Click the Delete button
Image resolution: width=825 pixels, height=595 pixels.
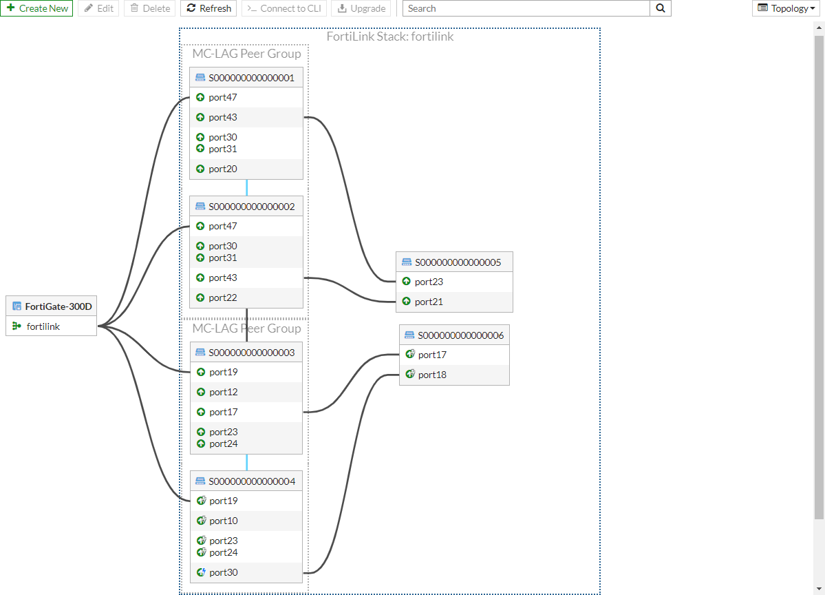click(x=150, y=8)
